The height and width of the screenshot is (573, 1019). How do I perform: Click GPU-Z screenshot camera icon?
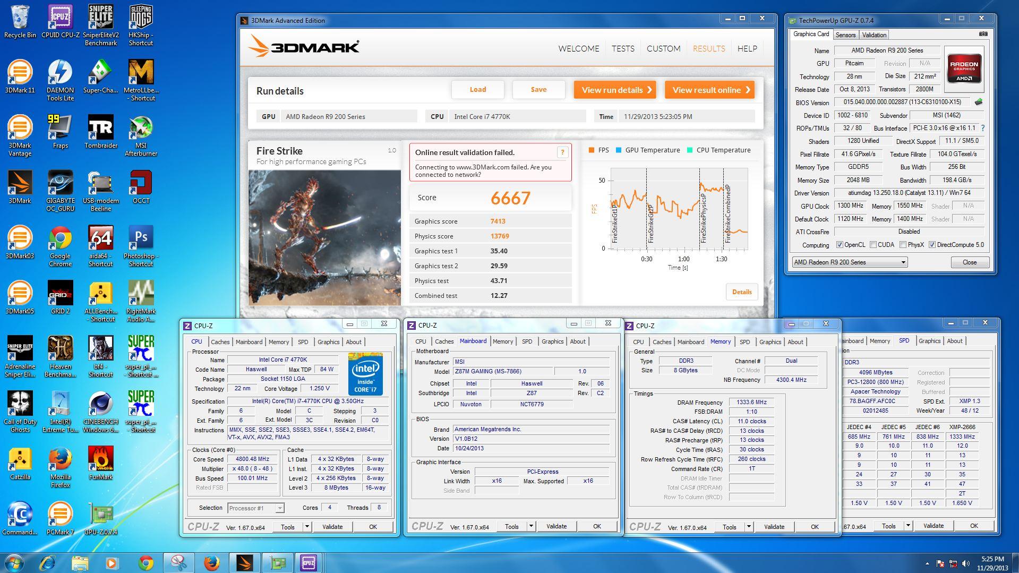(x=983, y=35)
